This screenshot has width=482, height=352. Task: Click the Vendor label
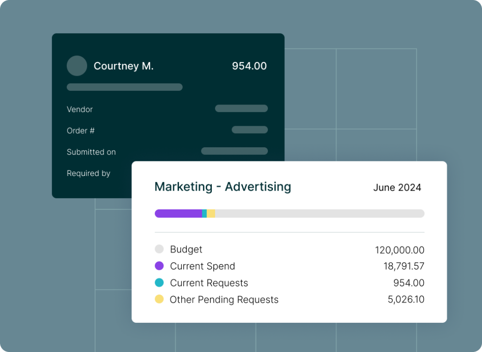(80, 110)
